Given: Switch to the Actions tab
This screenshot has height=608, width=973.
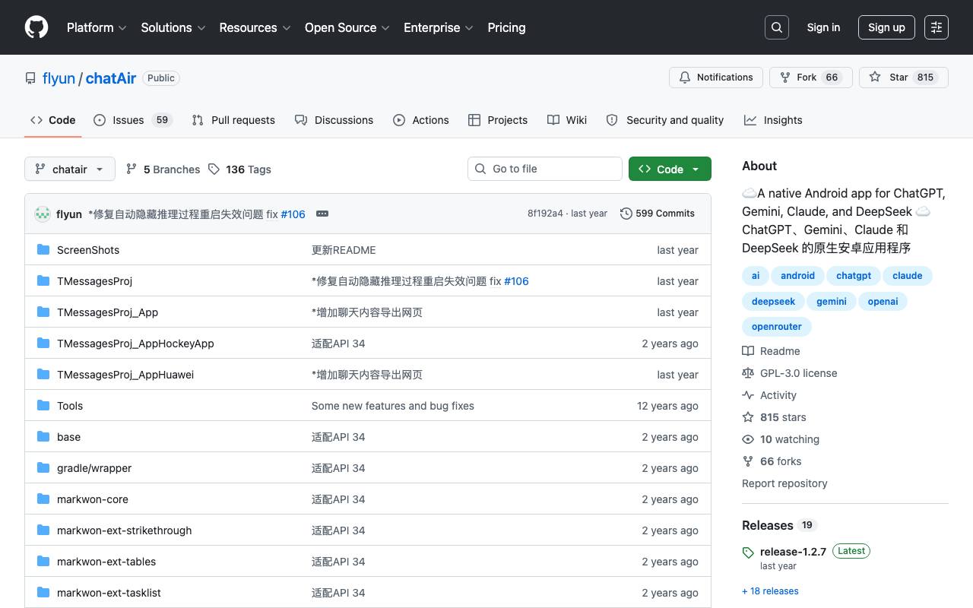Looking at the screenshot, I should [421, 120].
